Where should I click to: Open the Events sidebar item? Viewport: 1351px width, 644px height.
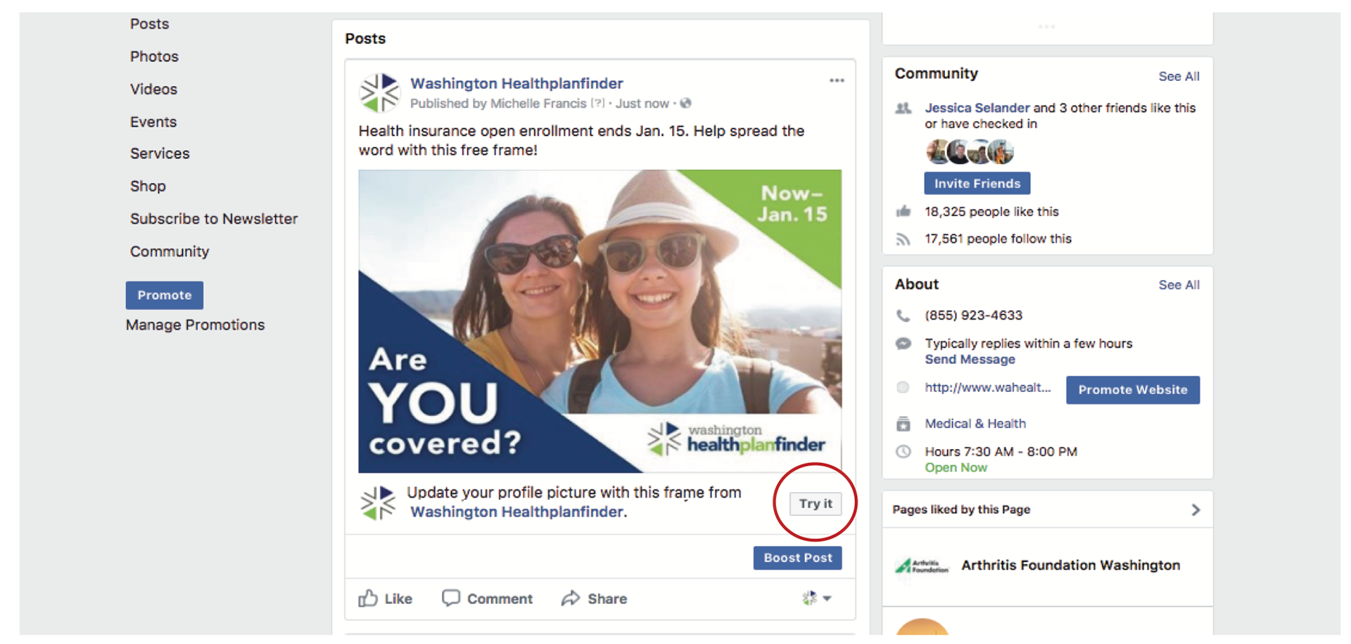153,122
